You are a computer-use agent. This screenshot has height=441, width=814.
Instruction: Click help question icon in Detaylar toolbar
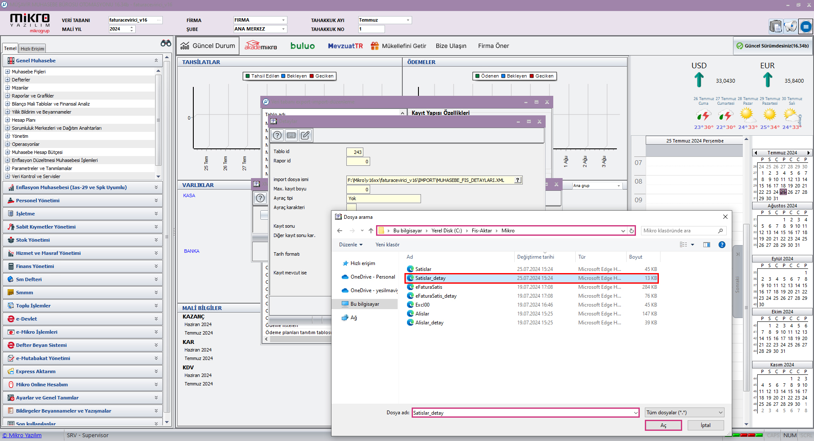pos(277,135)
